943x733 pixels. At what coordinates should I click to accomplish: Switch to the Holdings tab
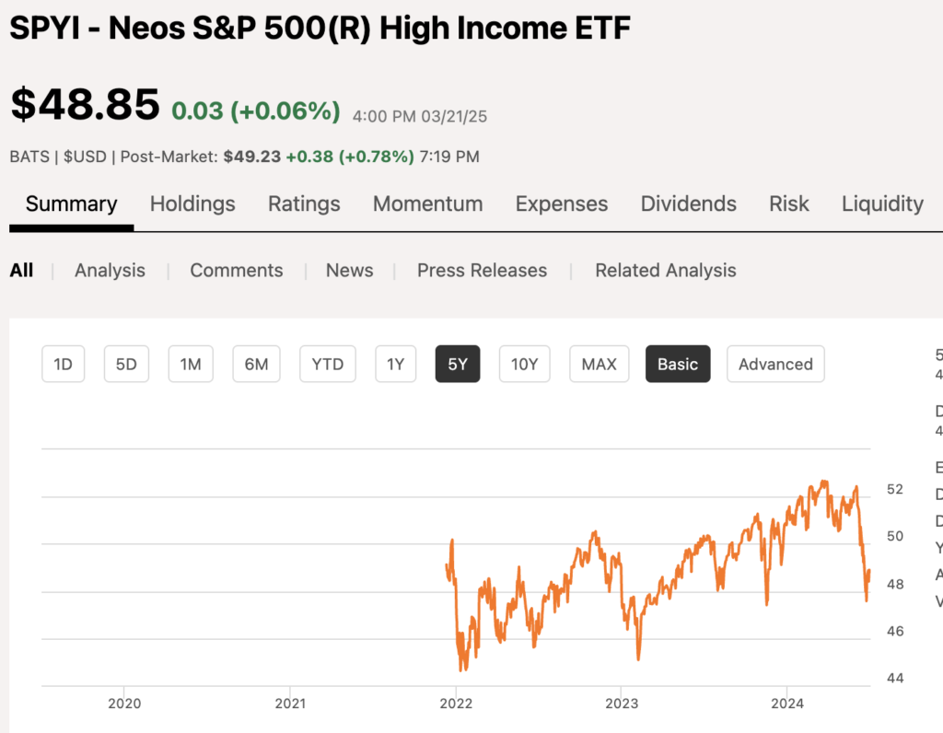[x=192, y=204]
